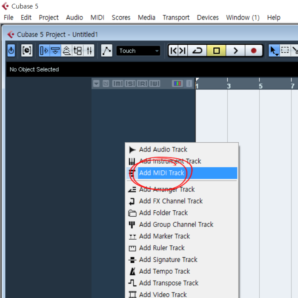This screenshot has width=298, height=298.
Task: Open the Mixer window icon
Action: [89, 51]
